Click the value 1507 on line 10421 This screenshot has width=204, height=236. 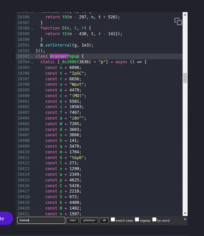(74, 214)
